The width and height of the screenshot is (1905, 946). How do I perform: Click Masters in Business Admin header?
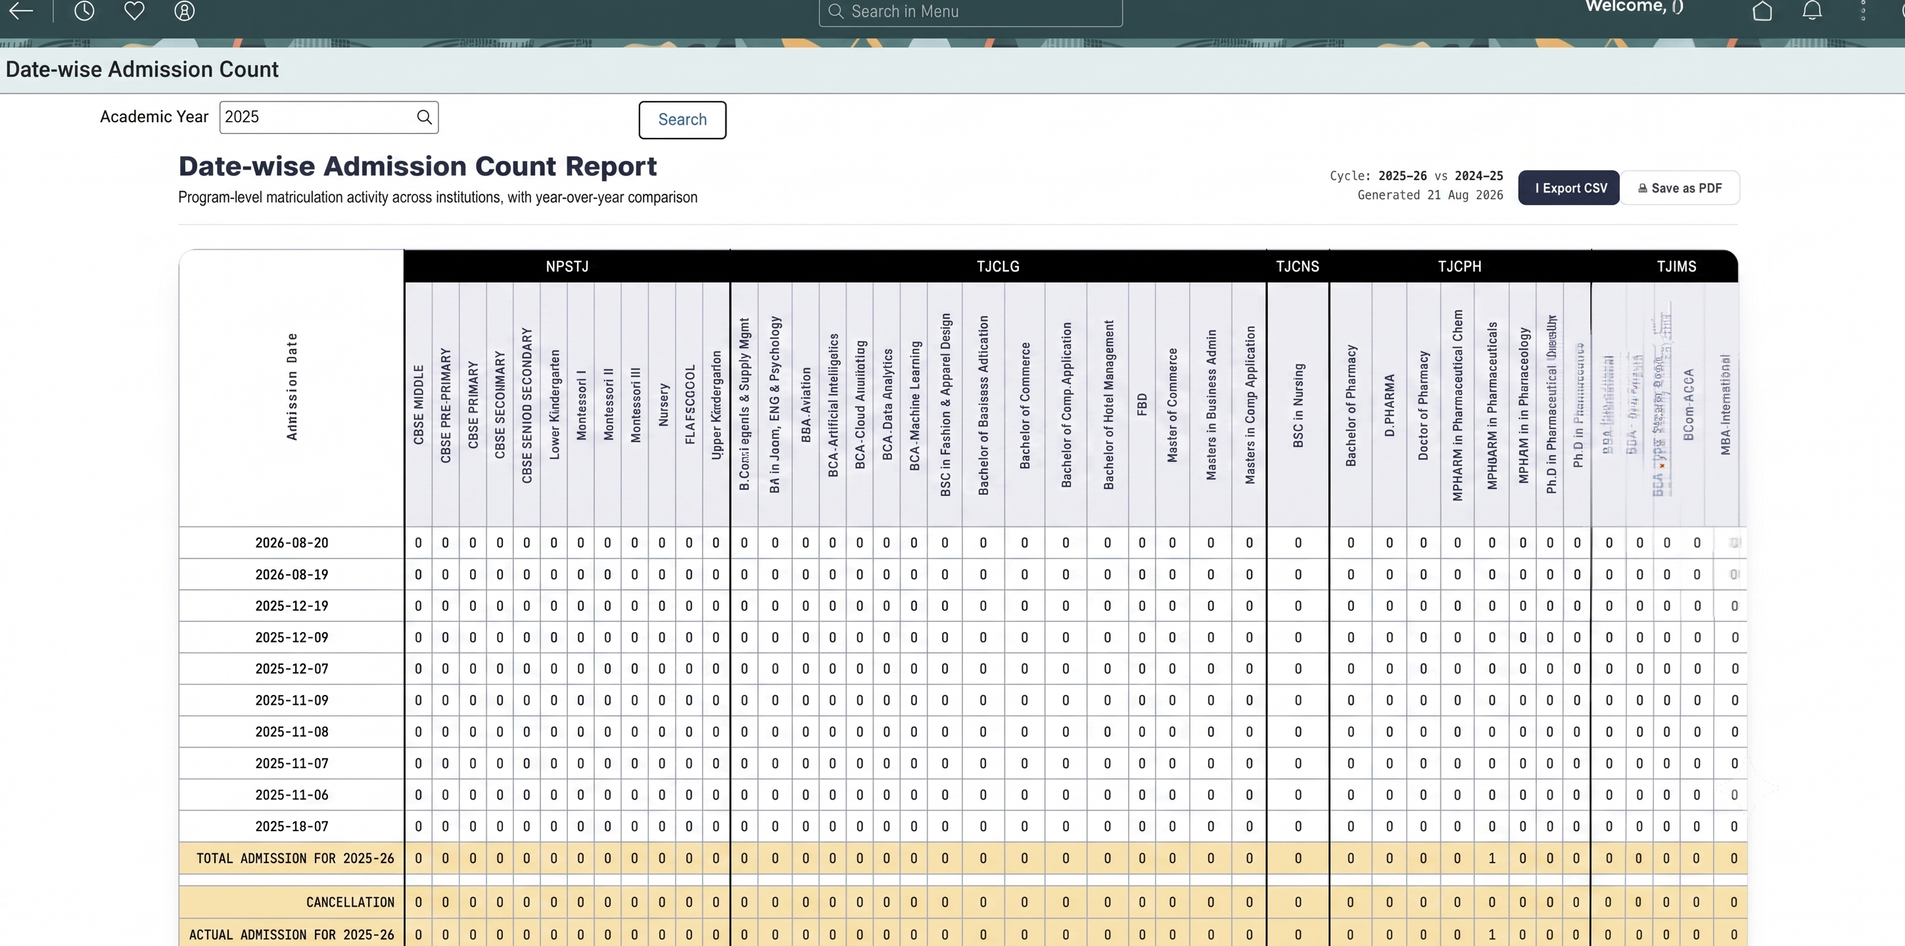tap(1211, 405)
